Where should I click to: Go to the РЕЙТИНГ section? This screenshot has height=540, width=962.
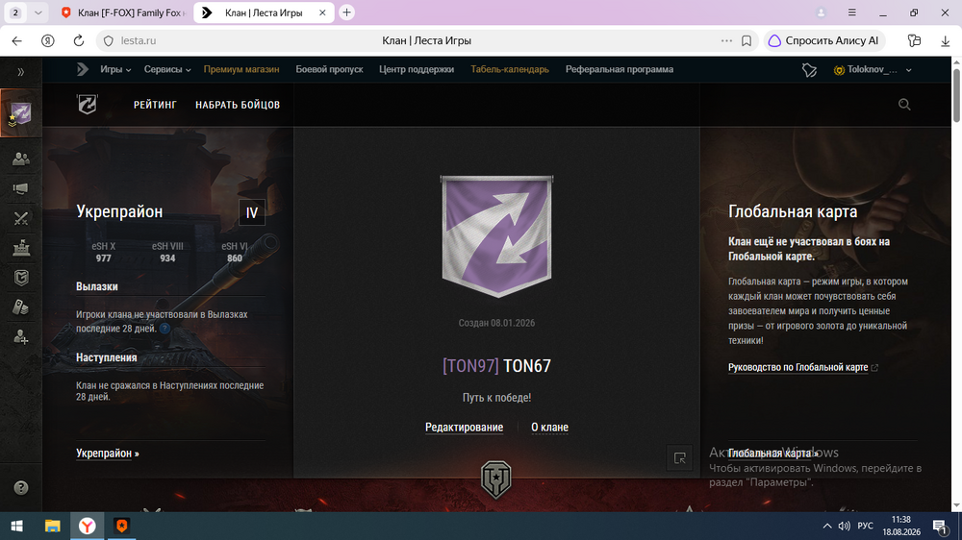click(x=155, y=105)
